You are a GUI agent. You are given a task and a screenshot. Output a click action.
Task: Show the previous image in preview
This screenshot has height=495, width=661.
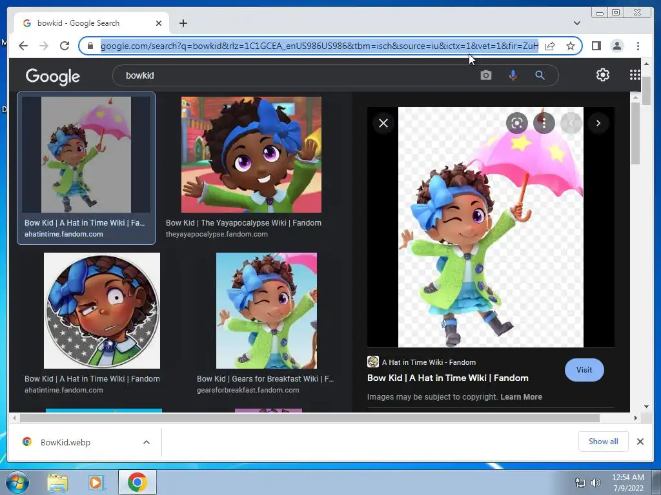pos(571,123)
